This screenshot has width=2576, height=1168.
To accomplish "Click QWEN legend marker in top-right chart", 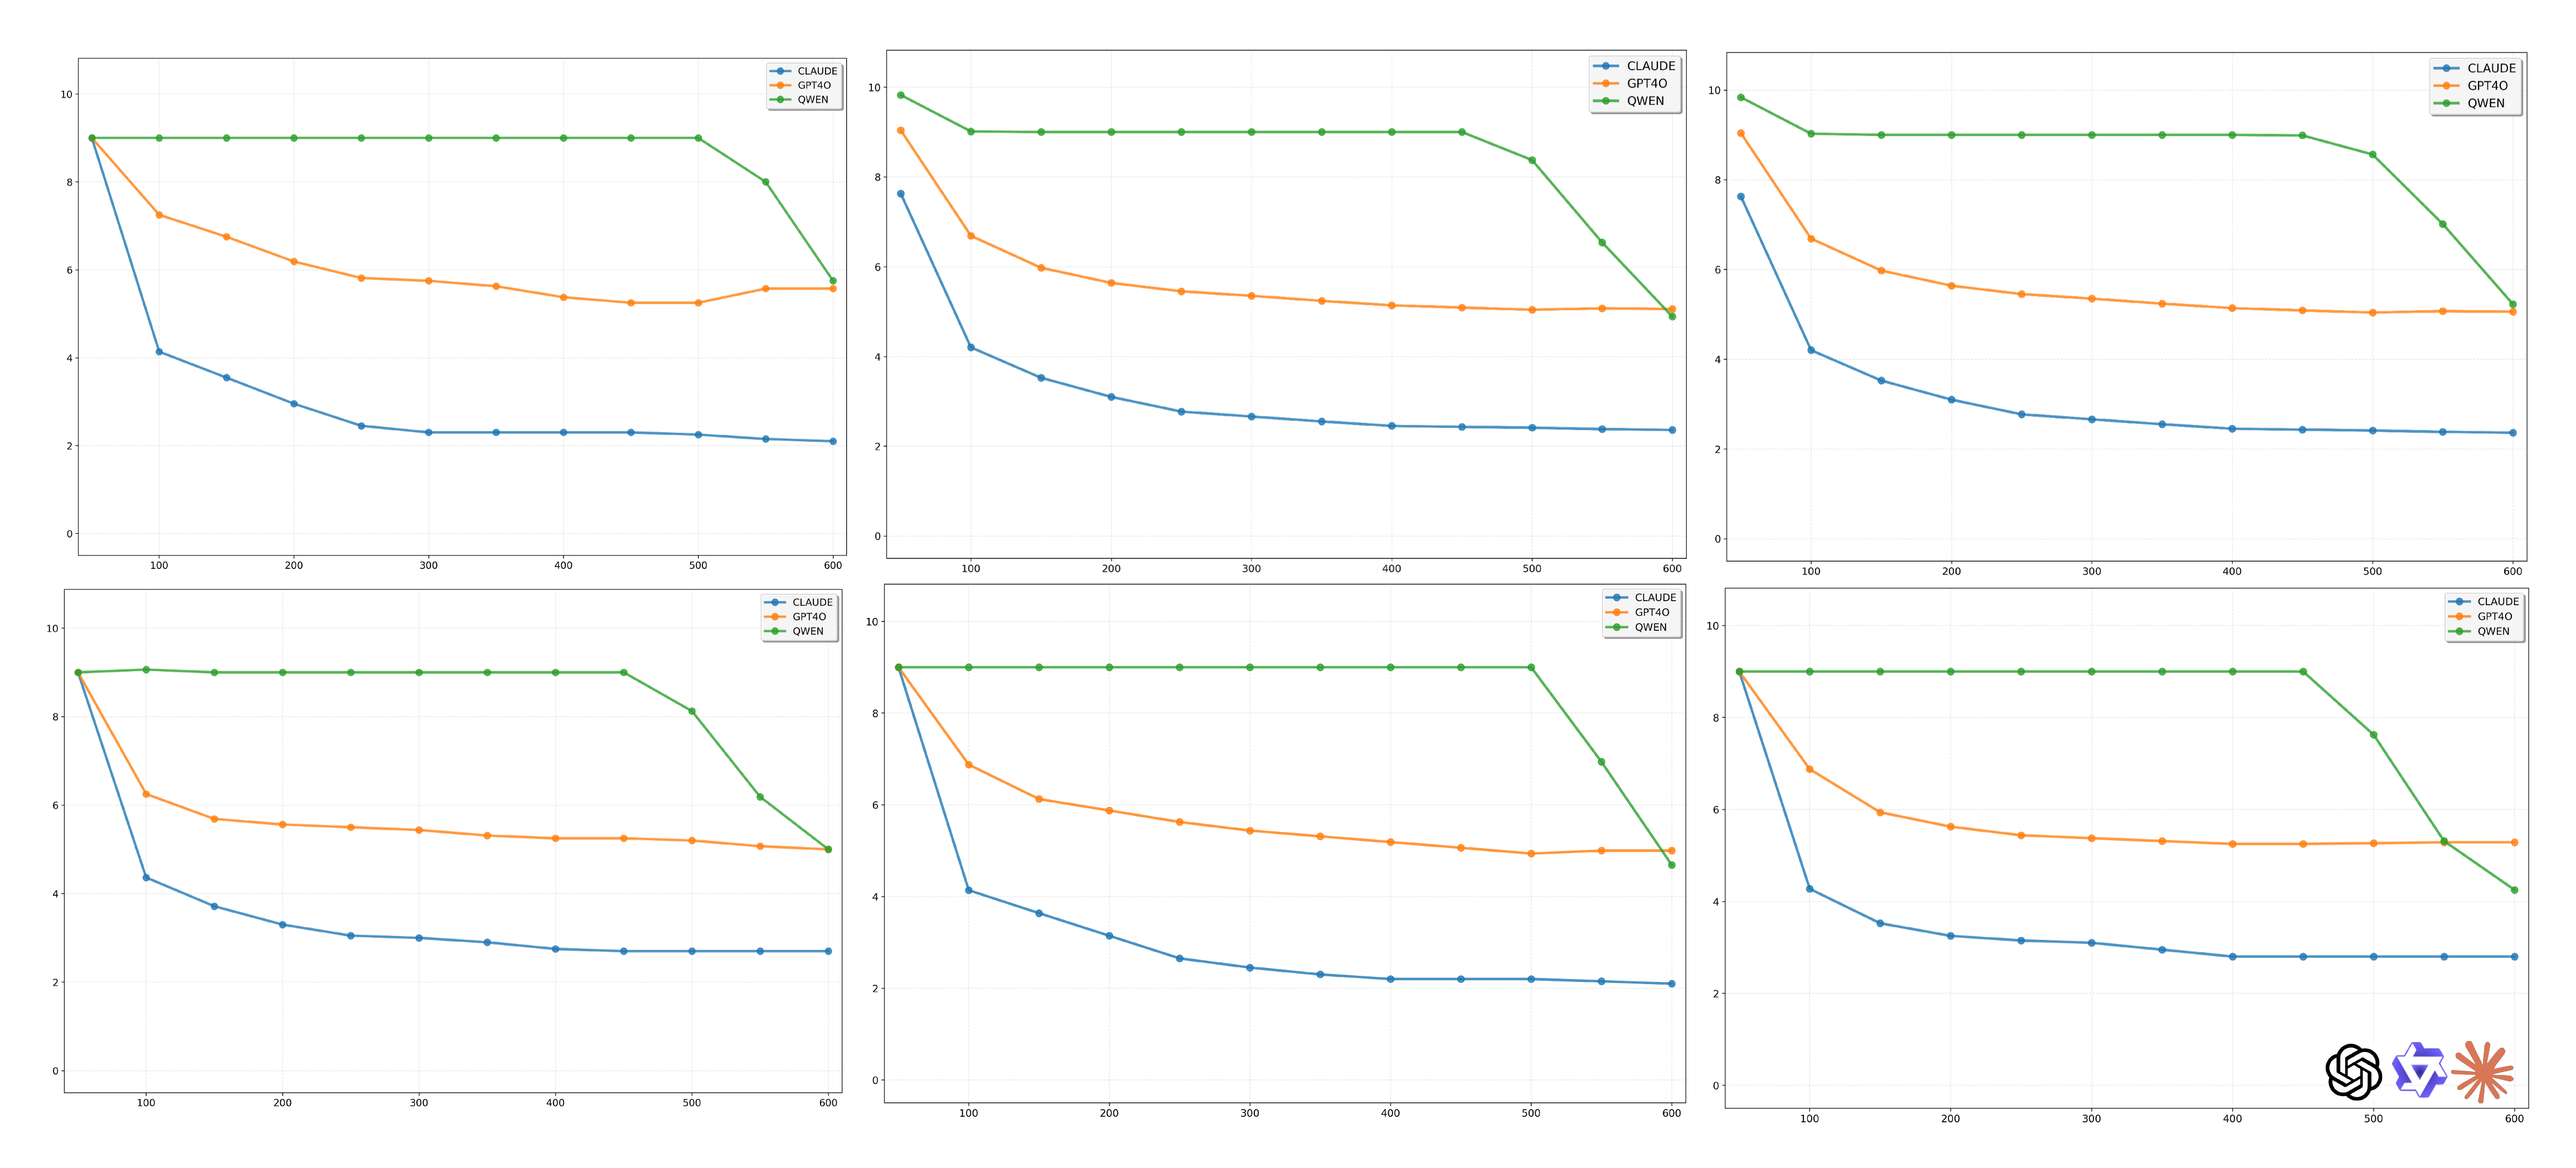I will 2446,103.
